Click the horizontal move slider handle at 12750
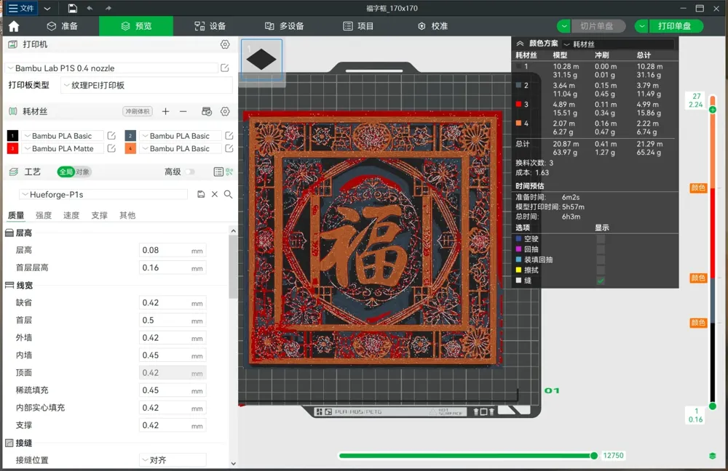728x471 pixels. coord(594,456)
